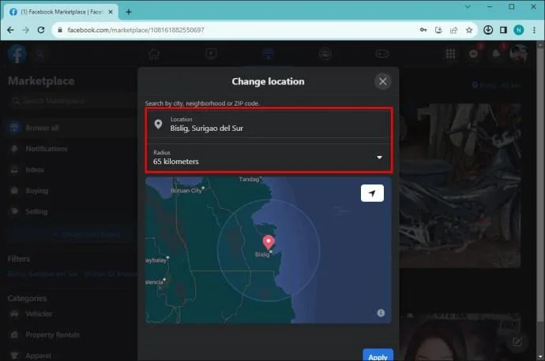The image size is (545, 361).
Task: Bookmark this page with the star icon
Action: (x=469, y=30)
